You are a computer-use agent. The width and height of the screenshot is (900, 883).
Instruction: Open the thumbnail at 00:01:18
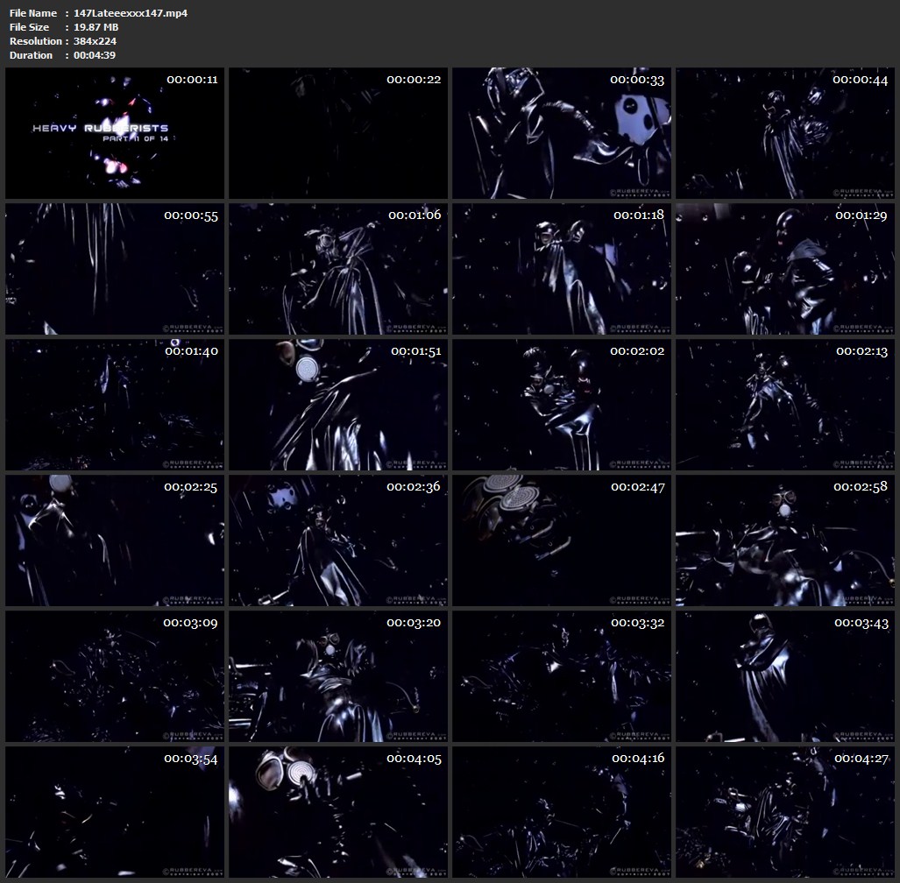click(x=562, y=269)
